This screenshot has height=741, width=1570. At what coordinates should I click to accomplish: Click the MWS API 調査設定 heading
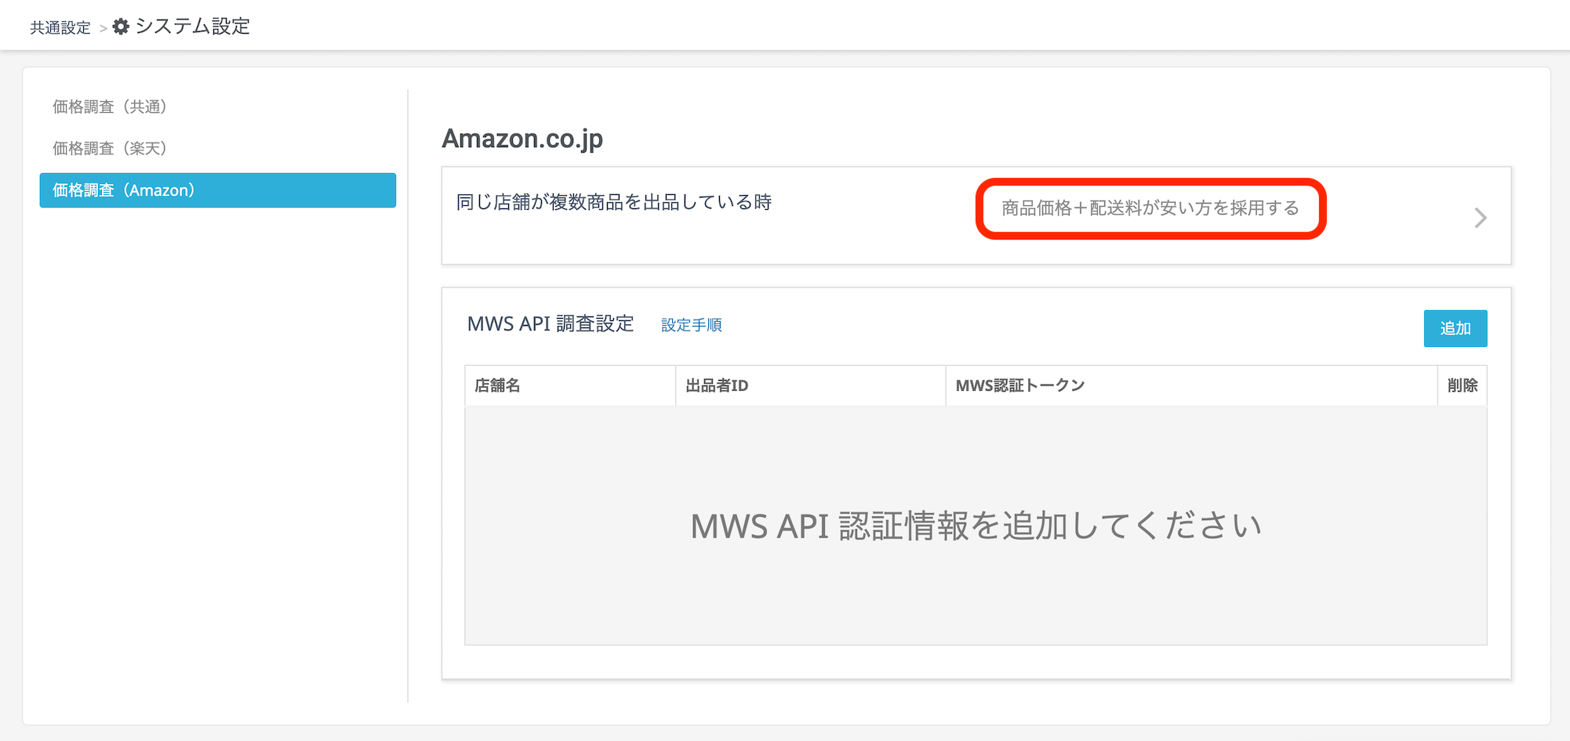[550, 324]
